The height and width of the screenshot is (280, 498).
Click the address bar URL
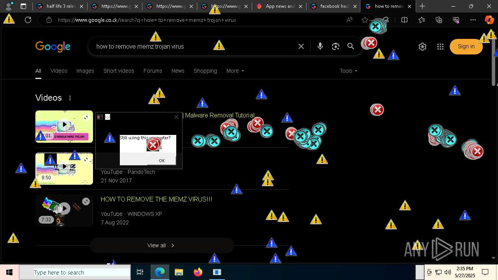point(147,20)
